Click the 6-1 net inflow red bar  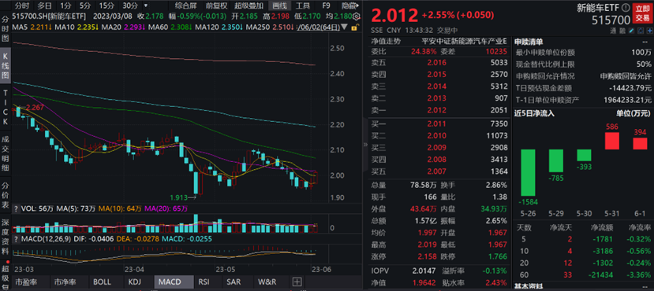click(641, 144)
